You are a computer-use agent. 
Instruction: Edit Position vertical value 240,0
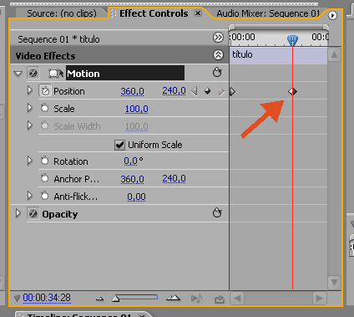(x=174, y=91)
